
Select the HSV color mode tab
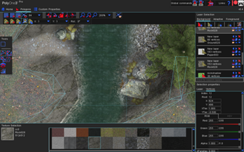click(230, 116)
